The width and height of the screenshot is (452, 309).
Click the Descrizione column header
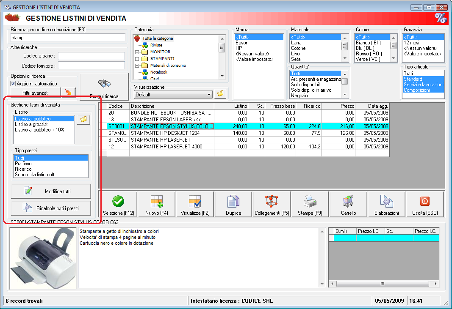[x=172, y=106]
